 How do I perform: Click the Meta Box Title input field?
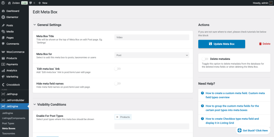point(152,37)
